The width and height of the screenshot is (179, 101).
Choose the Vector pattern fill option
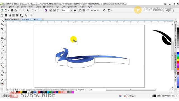tap(13, 15)
